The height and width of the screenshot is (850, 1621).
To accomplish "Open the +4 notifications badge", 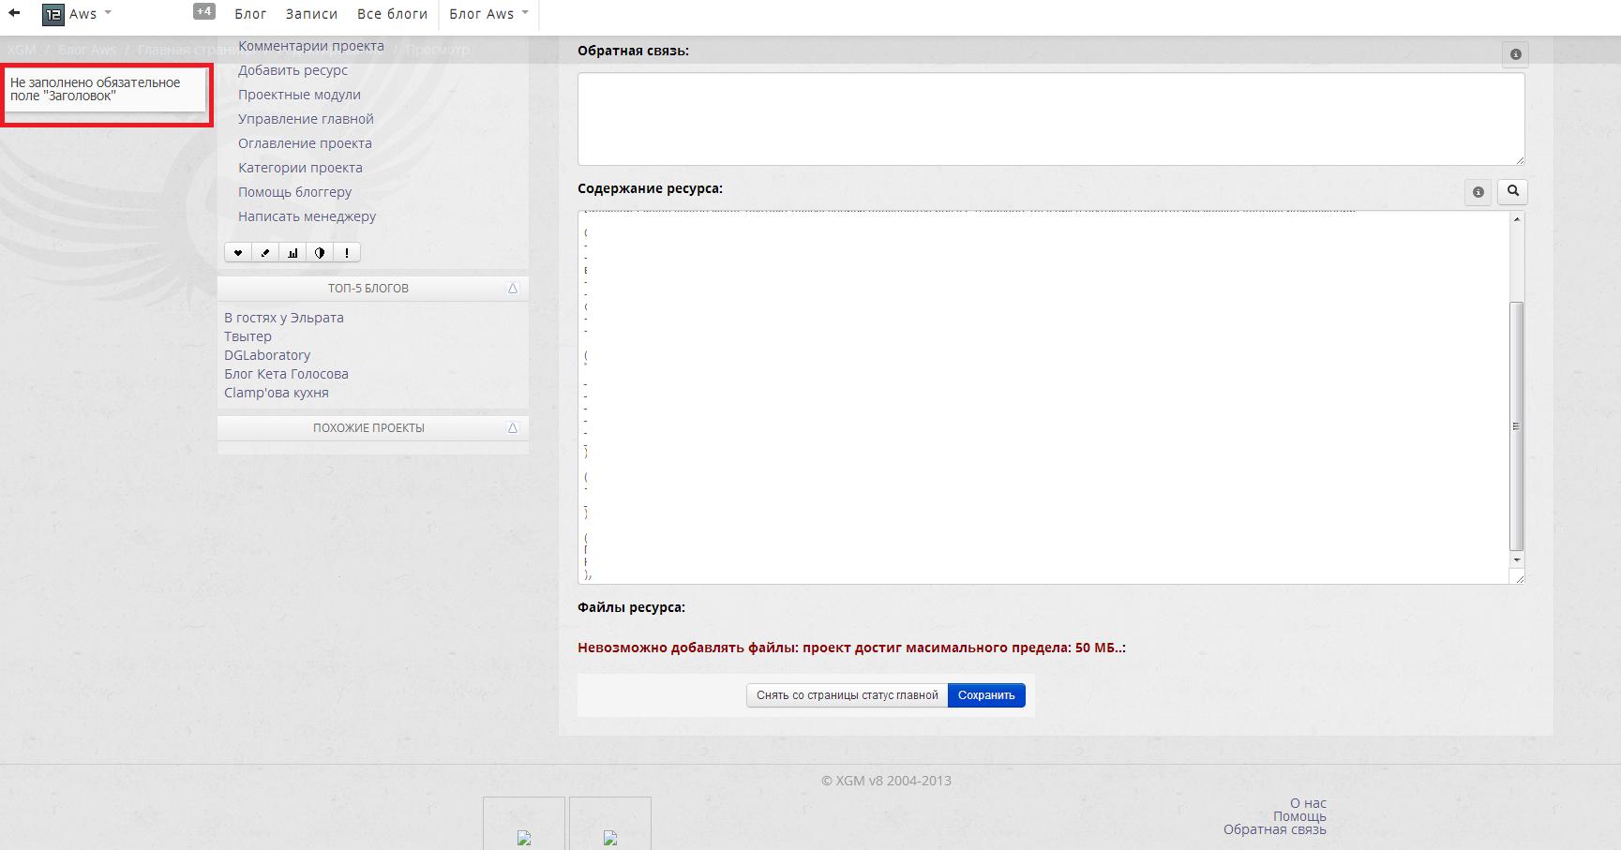I will click(203, 11).
